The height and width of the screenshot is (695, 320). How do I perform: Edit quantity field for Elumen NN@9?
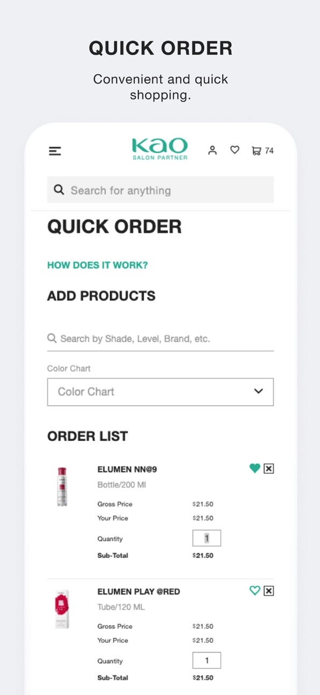click(x=207, y=538)
